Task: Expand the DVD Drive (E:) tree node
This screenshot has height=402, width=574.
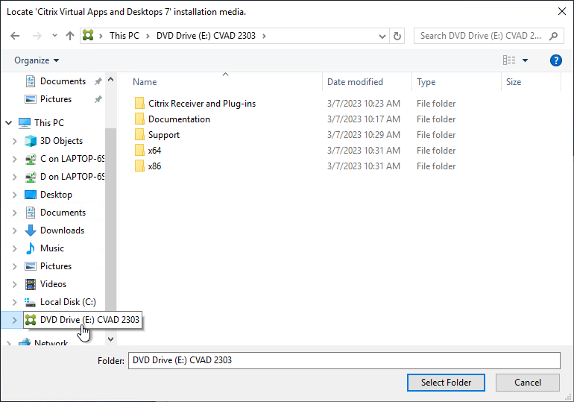Action: [15, 321]
